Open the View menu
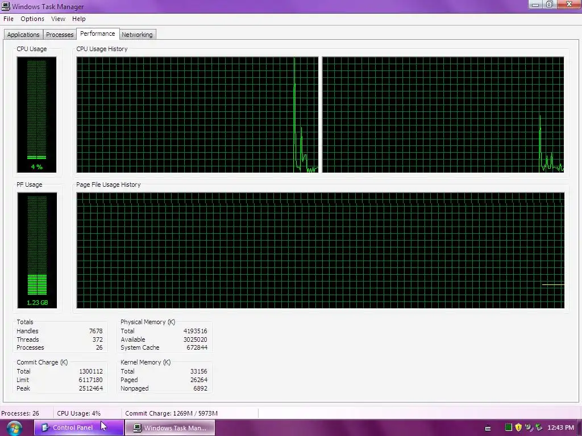 (58, 19)
